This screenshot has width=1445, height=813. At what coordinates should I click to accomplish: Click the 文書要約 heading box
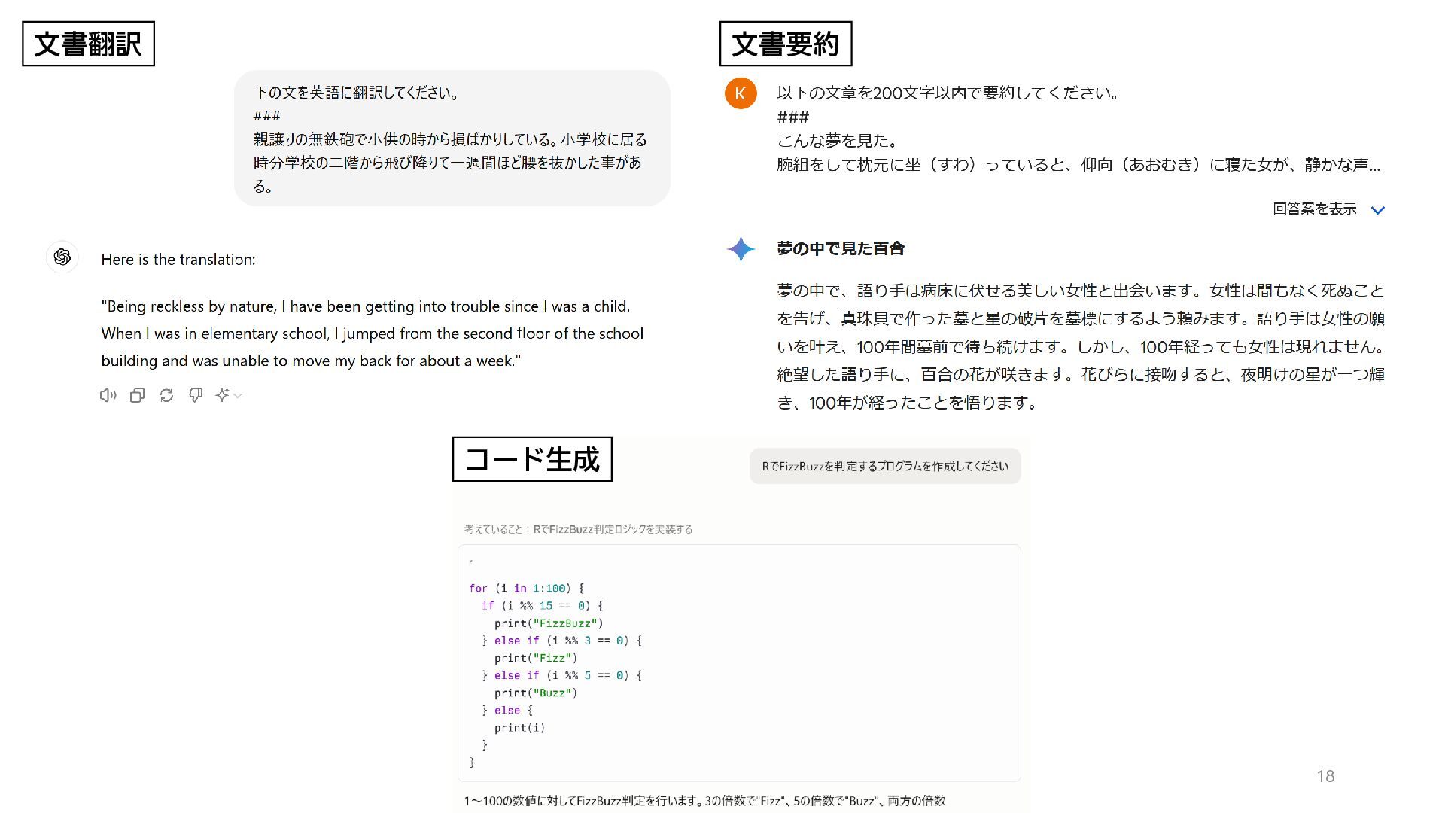[x=786, y=44]
